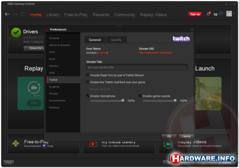Select General in Preferences sidebar
The image size is (239, 168).
63,38
